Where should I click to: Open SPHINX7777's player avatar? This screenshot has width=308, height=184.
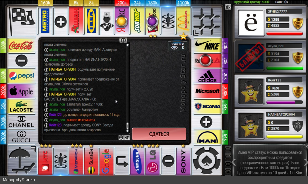(x=251, y=22)
